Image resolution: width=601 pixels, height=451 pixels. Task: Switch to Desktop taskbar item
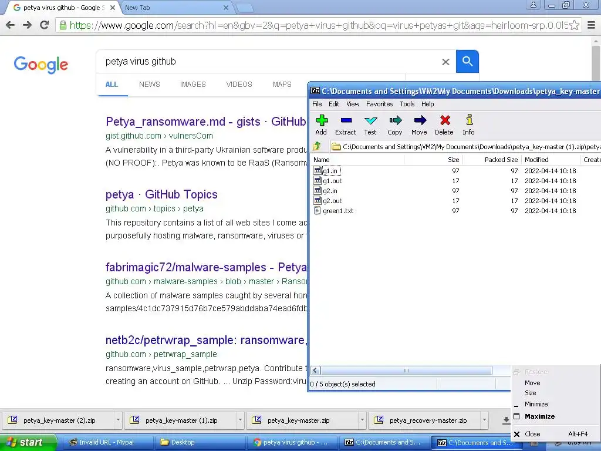pyautogui.click(x=200, y=442)
